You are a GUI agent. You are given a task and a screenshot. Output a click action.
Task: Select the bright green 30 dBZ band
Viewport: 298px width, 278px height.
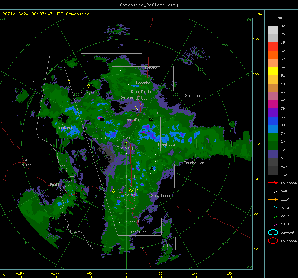[273, 138]
